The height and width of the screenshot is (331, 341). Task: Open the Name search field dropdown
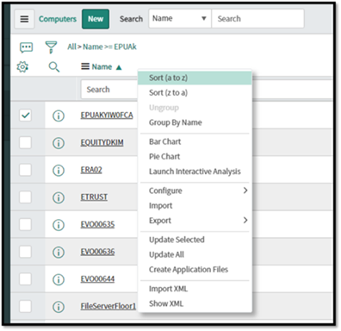(180, 19)
